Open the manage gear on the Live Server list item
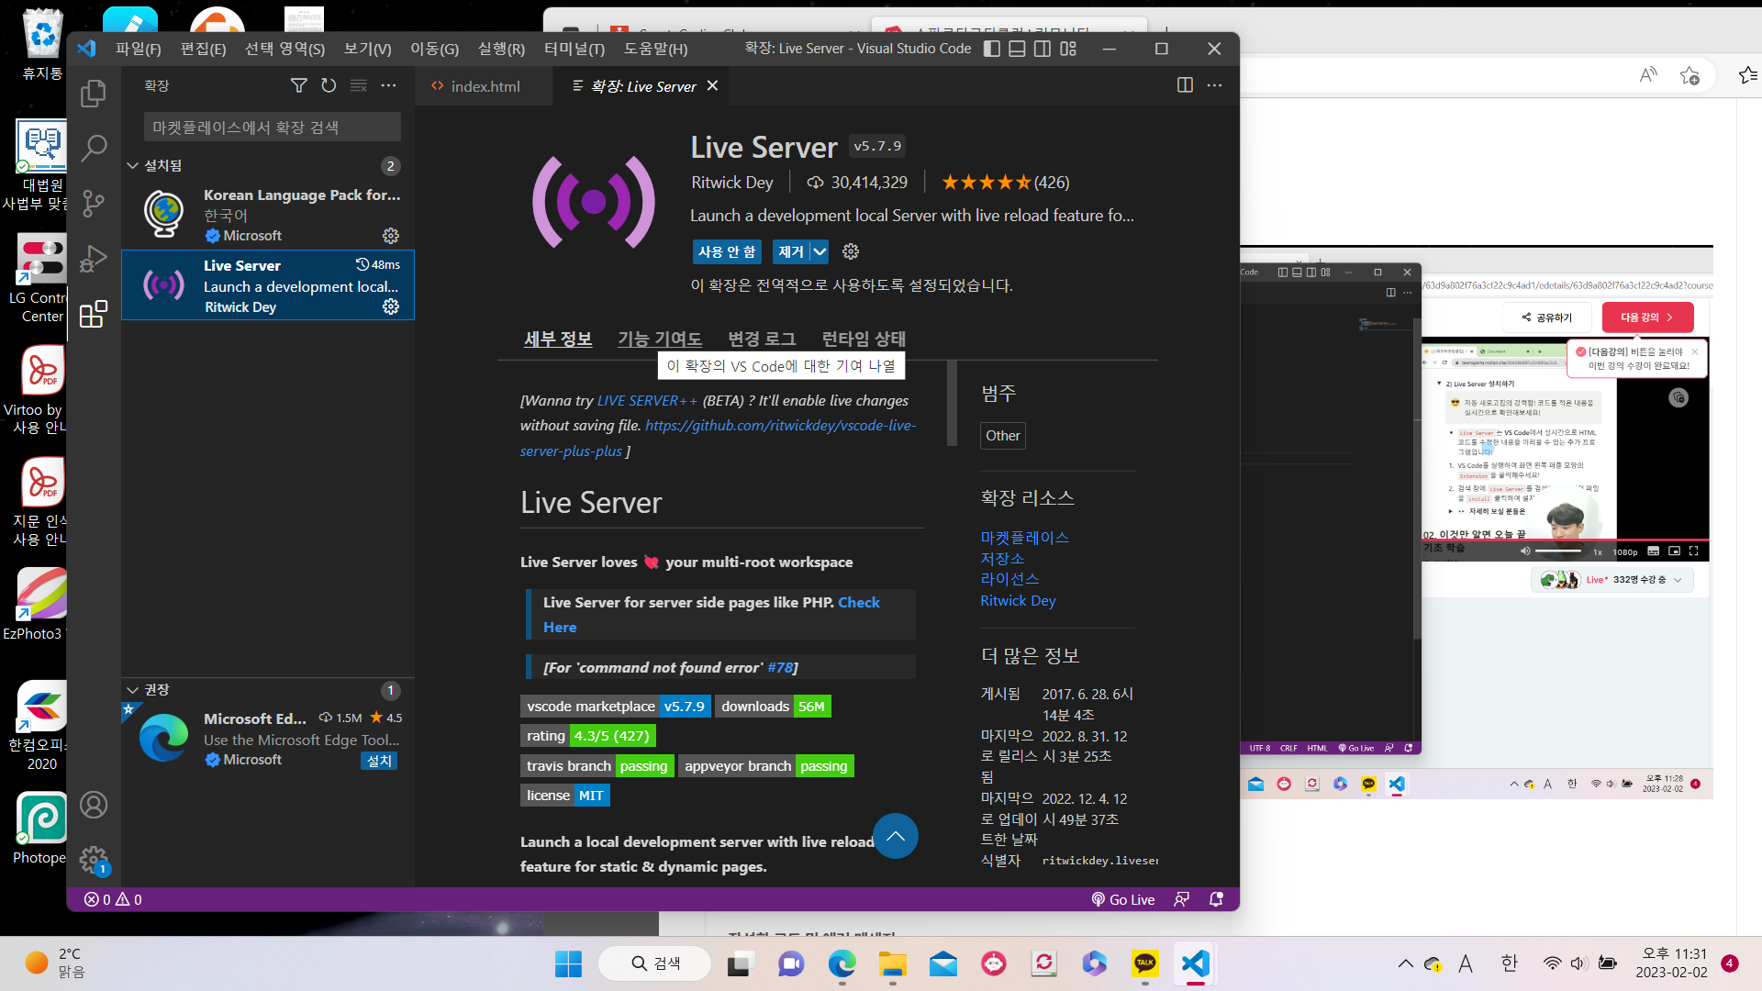 pyautogui.click(x=391, y=306)
